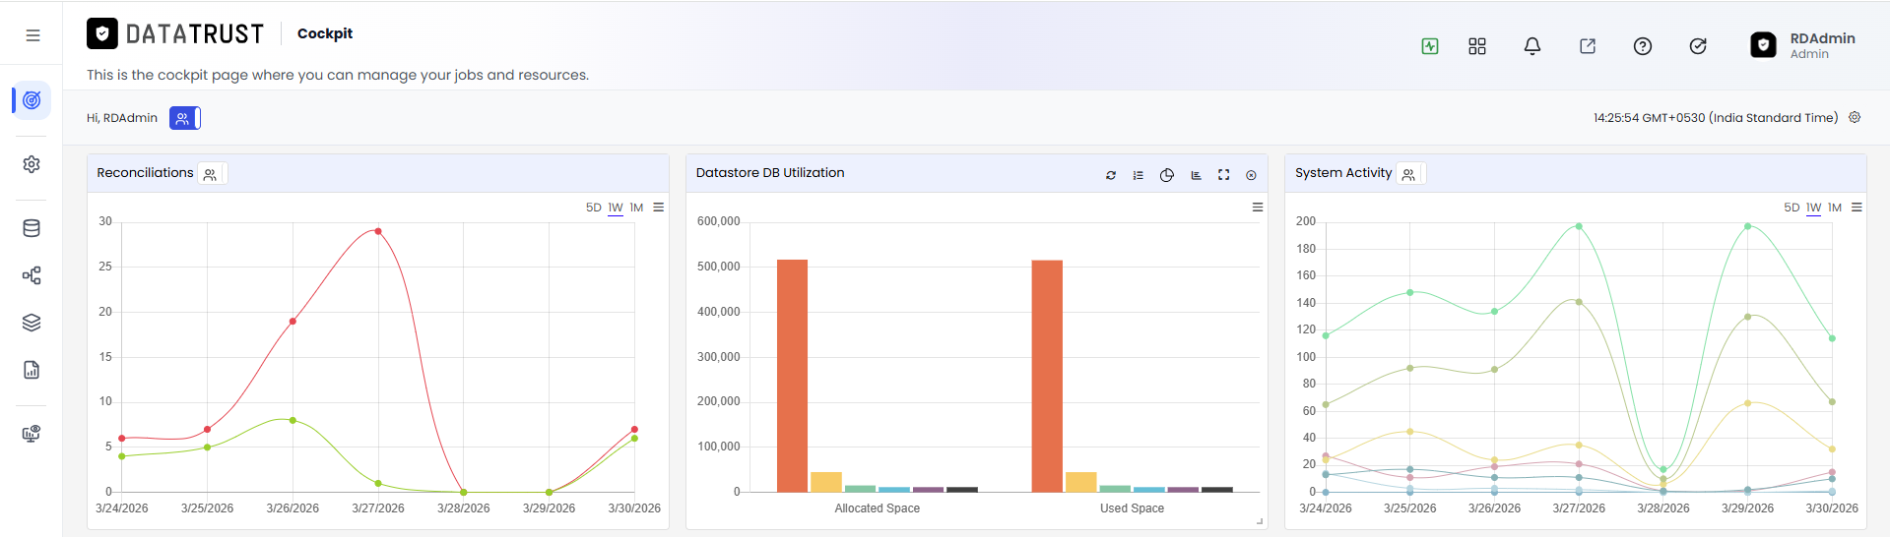Viewport: 1890px width, 537px height.
Task: Open the hamburger sidebar menu
Action: tap(33, 35)
